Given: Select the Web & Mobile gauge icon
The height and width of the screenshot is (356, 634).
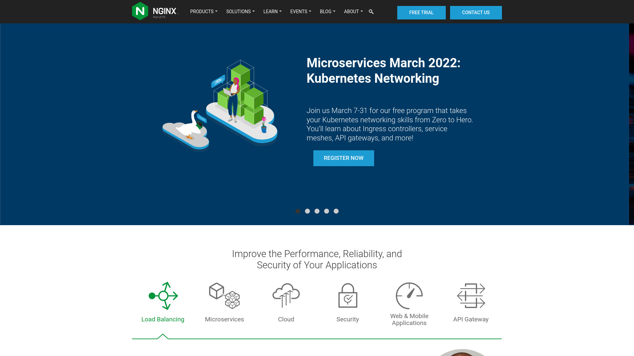Looking at the screenshot, I should click(409, 296).
